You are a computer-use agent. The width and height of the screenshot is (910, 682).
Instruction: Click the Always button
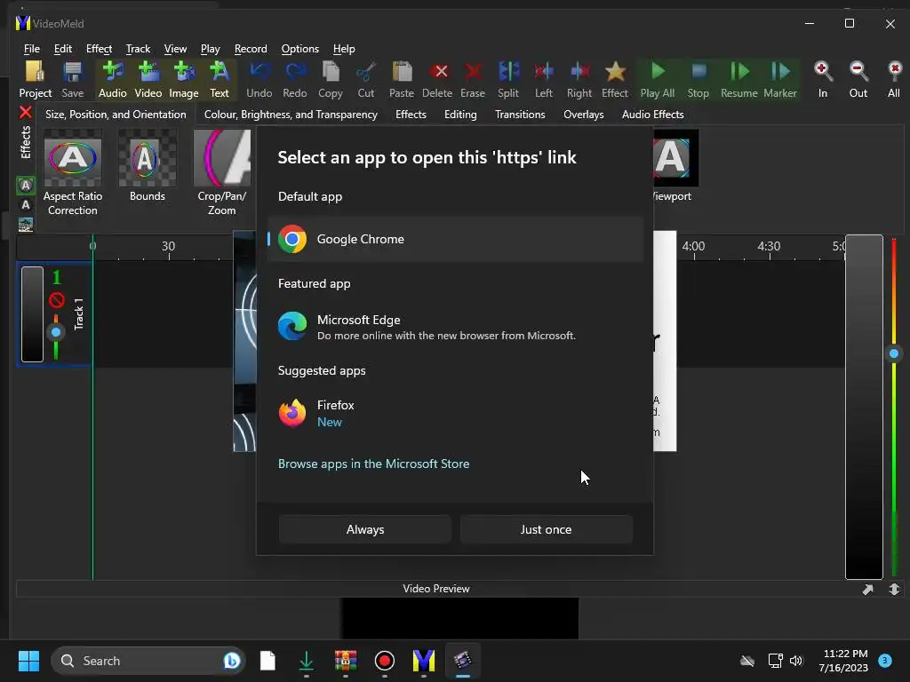click(x=365, y=529)
